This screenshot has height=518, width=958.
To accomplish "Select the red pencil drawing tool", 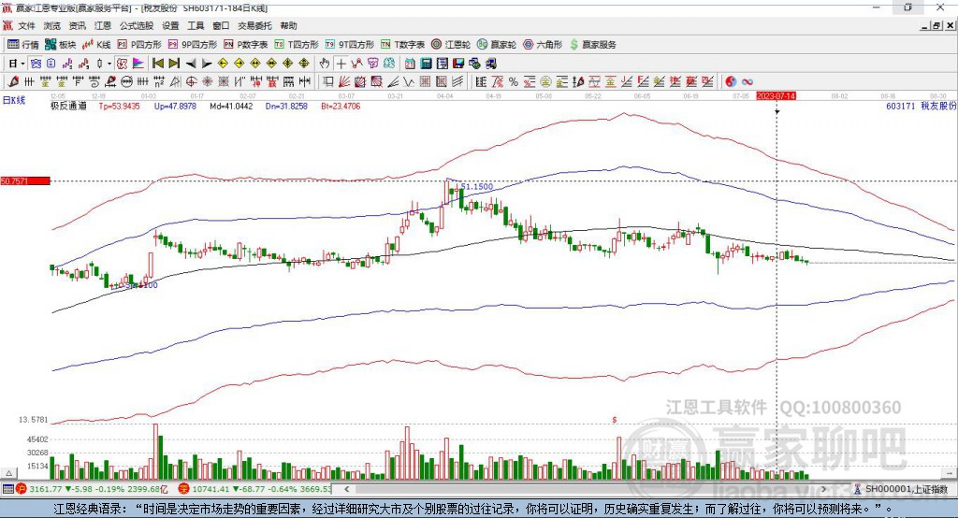I will click(13, 81).
